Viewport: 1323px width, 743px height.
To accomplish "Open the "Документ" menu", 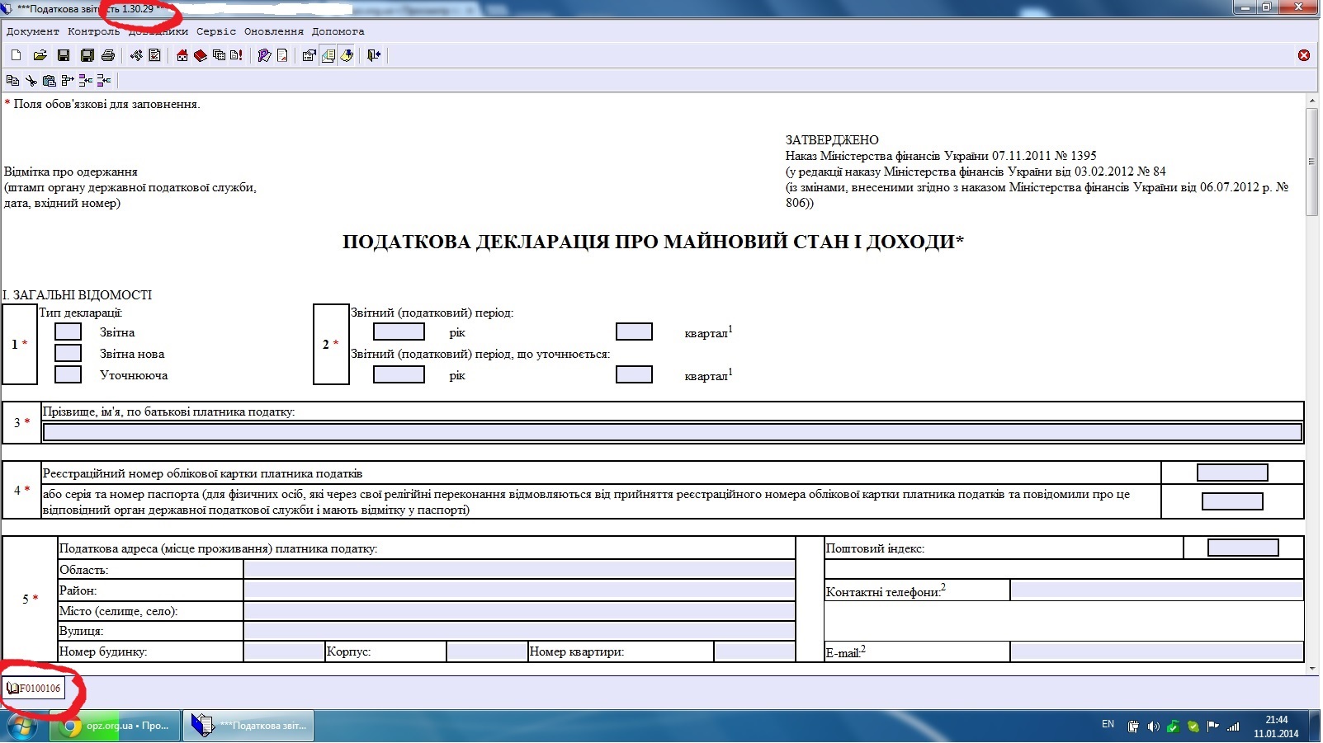I will click(33, 31).
